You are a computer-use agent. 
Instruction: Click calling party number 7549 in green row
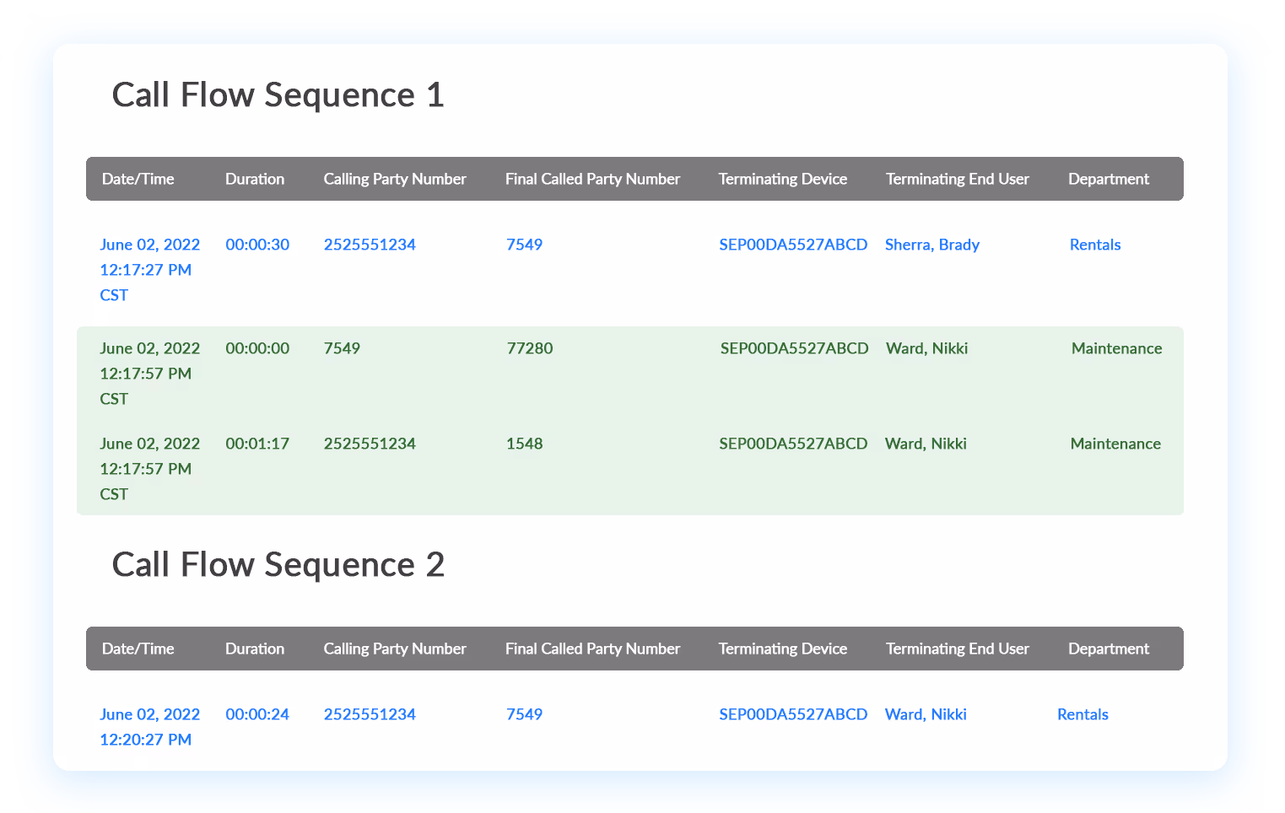342,348
